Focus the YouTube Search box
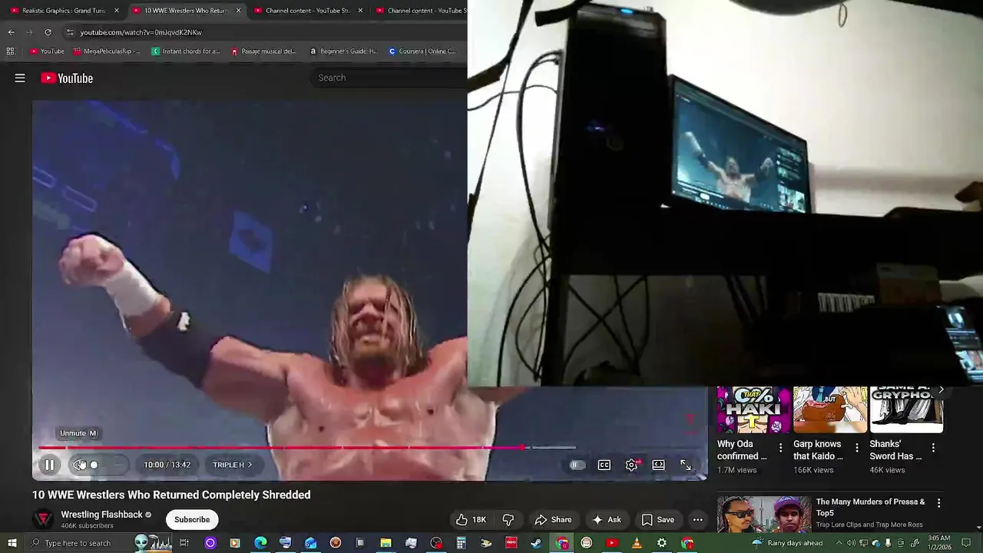 pyautogui.click(x=388, y=78)
